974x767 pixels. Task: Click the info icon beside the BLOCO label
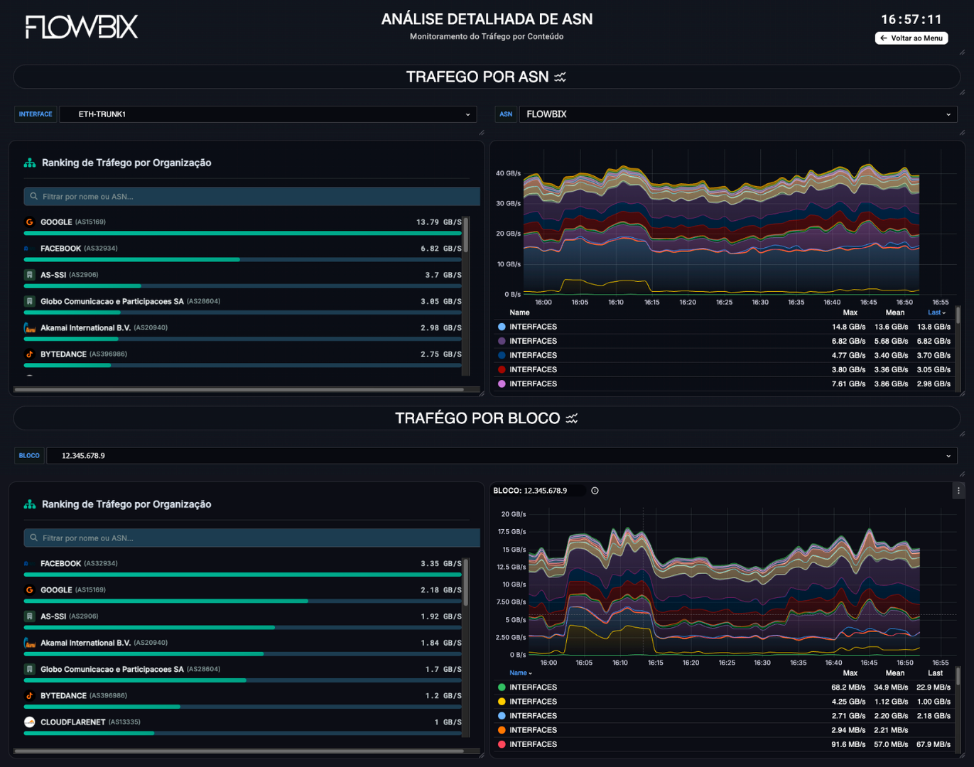pos(595,490)
